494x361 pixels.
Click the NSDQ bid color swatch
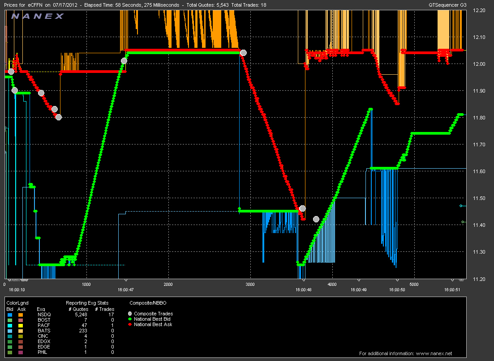tap(10, 314)
